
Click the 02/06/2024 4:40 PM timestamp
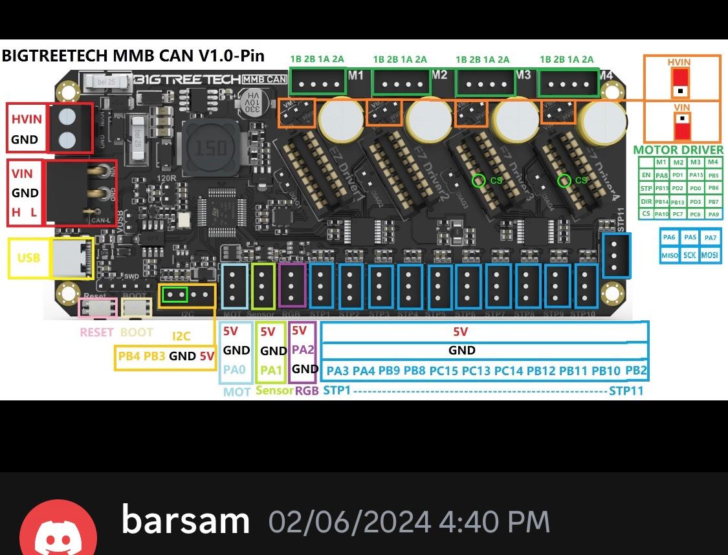point(409,521)
